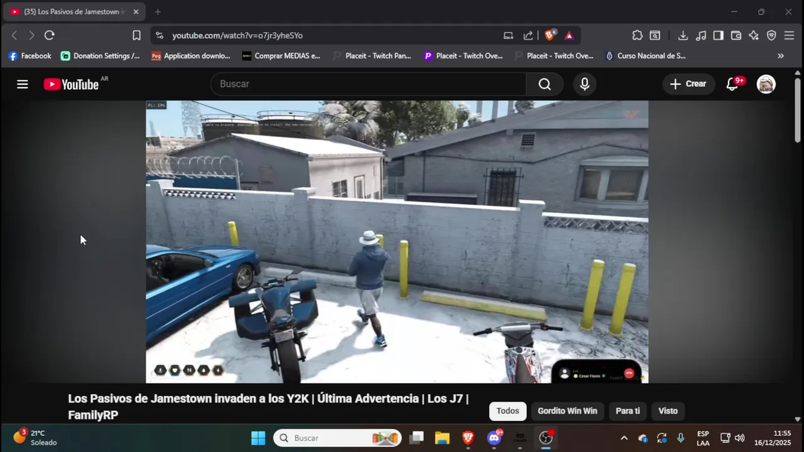Click the video player to pause playback
Viewport: 804px width, 452px height.
[x=397, y=242]
